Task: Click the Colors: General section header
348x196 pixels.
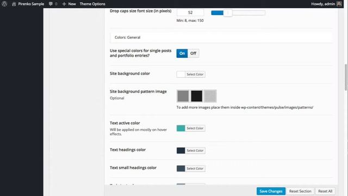Action: [x=221, y=38]
